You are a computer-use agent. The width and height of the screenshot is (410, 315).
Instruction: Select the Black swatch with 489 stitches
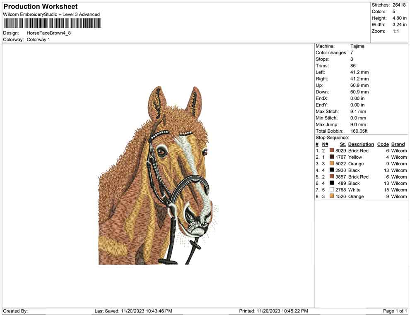click(332, 183)
